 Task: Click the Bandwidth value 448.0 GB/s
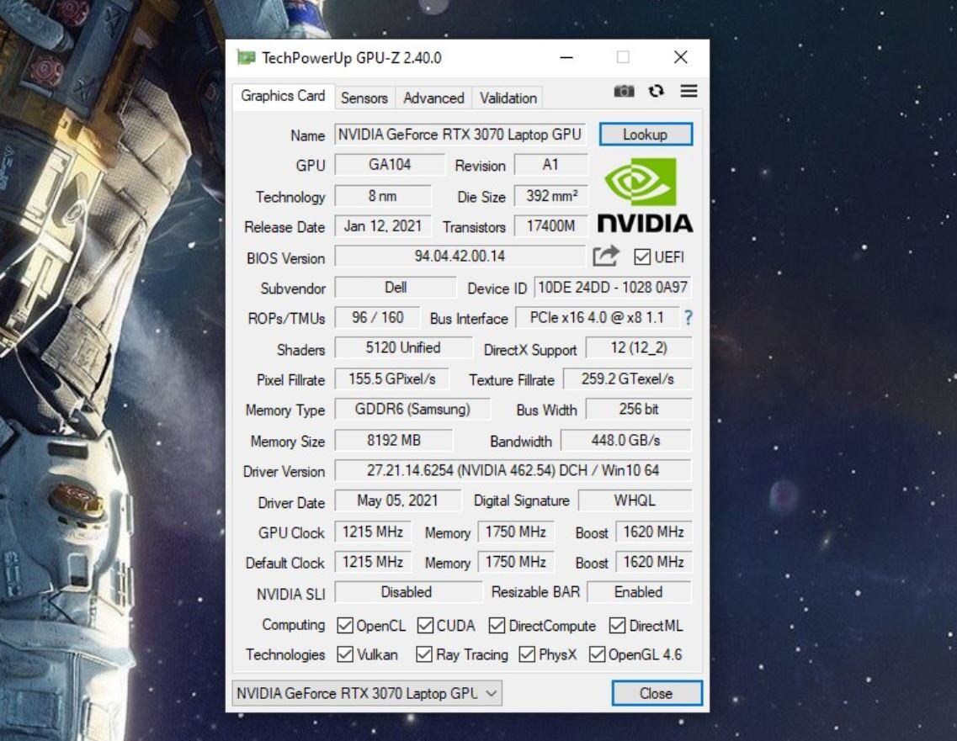[x=626, y=441]
